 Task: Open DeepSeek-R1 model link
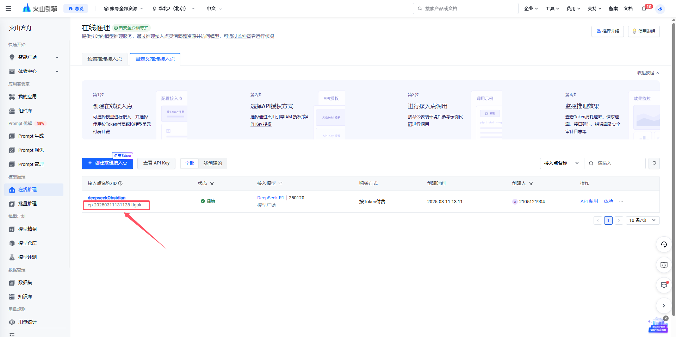click(x=271, y=198)
